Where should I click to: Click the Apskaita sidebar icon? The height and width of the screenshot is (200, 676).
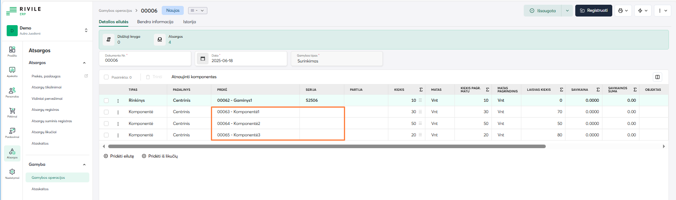pos(12,72)
